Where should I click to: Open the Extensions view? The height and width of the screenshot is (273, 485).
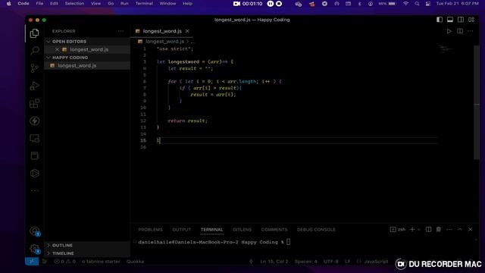click(34, 103)
